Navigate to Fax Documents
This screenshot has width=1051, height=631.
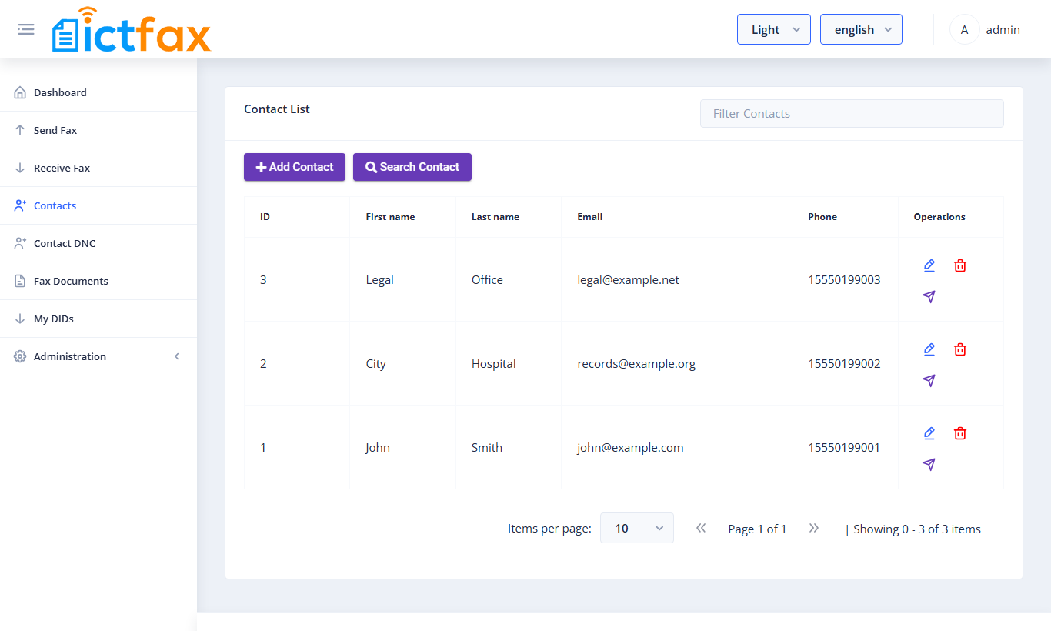[x=98, y=281]
